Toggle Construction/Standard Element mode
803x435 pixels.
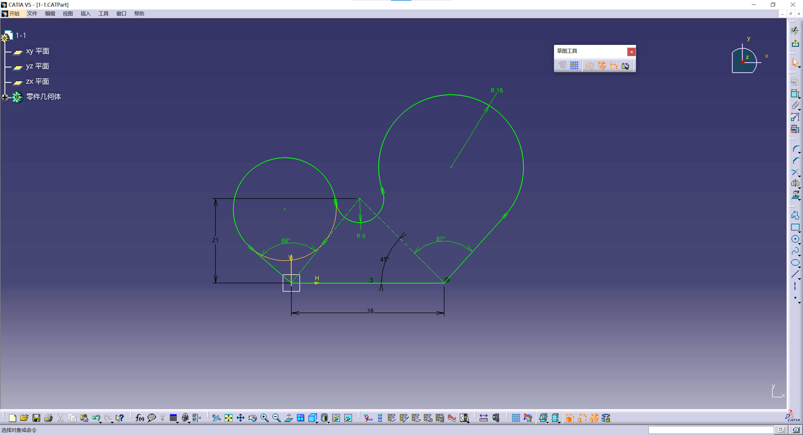pyautogui.click(x=589, y=66)
